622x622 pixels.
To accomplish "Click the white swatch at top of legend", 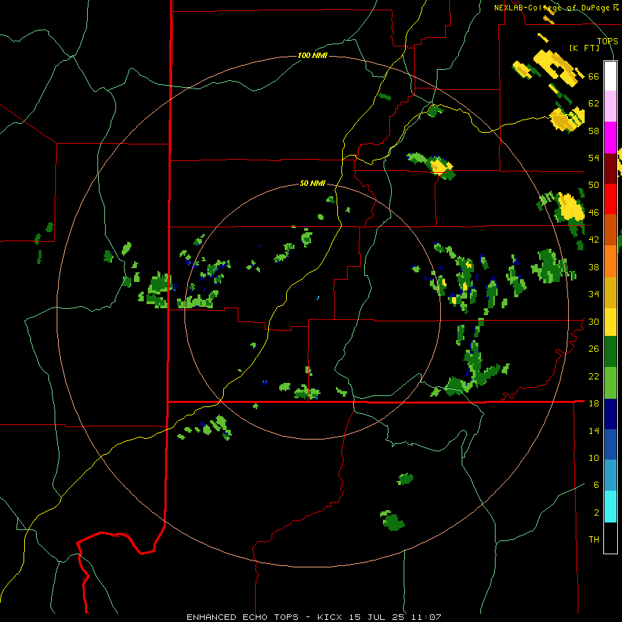I will coord(610,76).
